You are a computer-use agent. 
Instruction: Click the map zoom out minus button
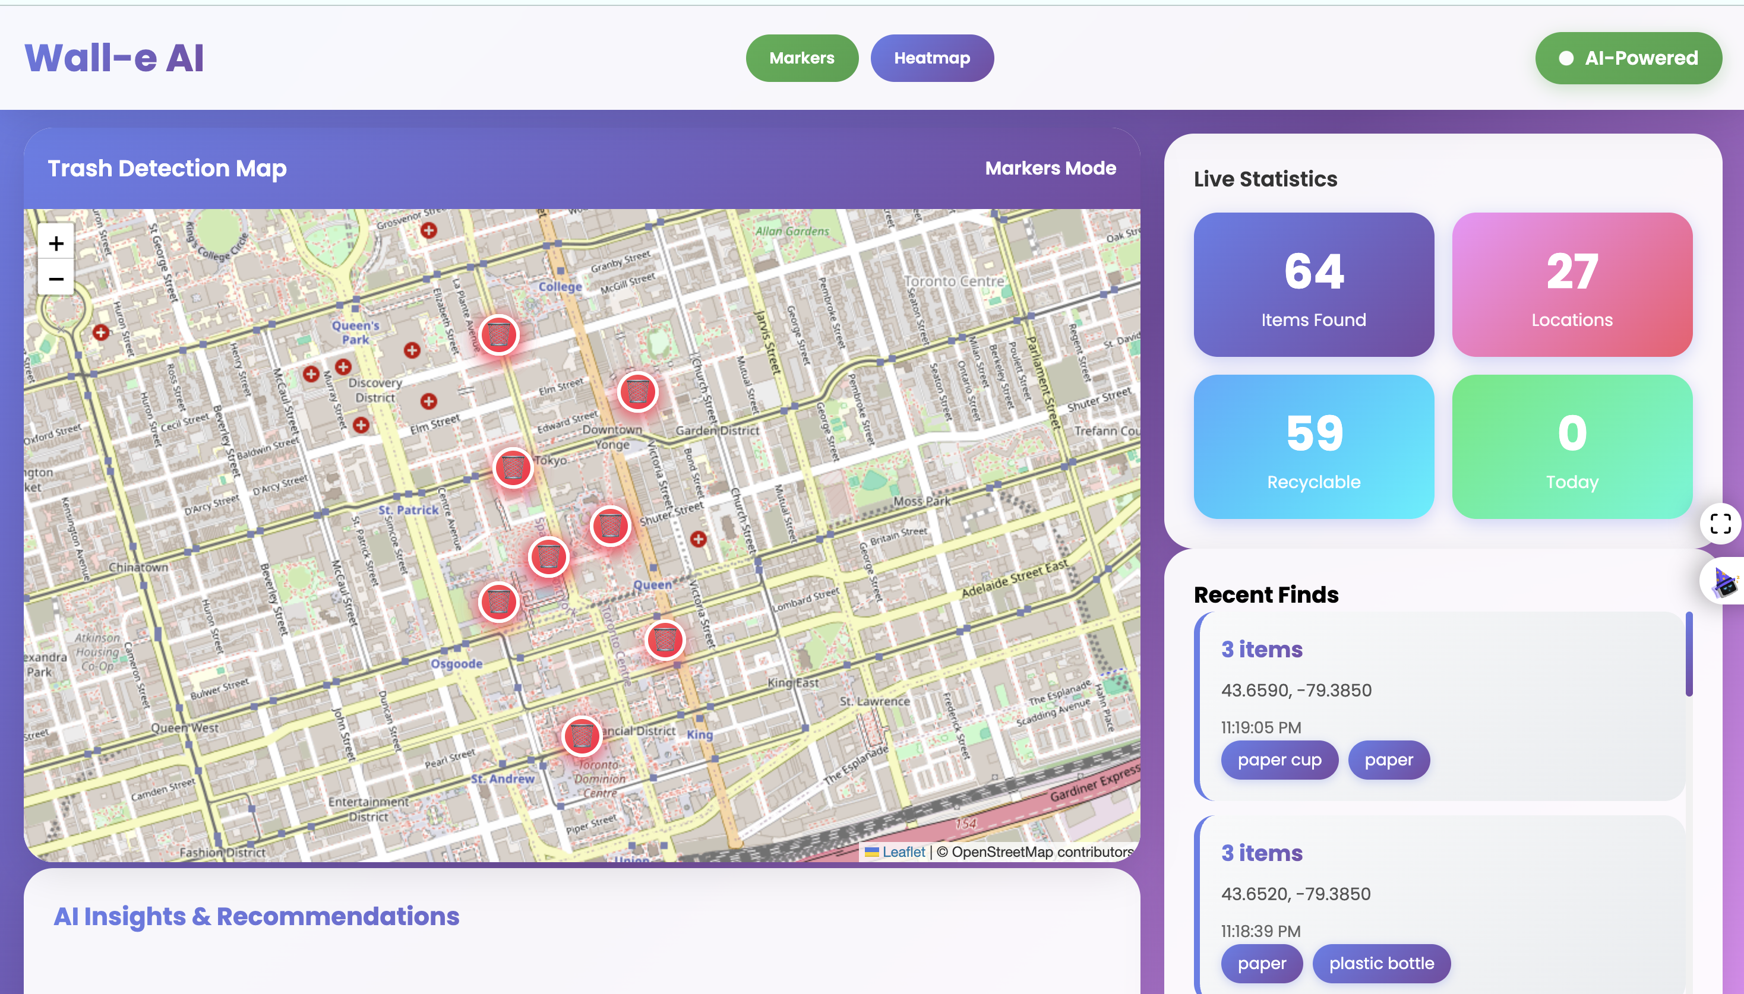click(56, 278)
